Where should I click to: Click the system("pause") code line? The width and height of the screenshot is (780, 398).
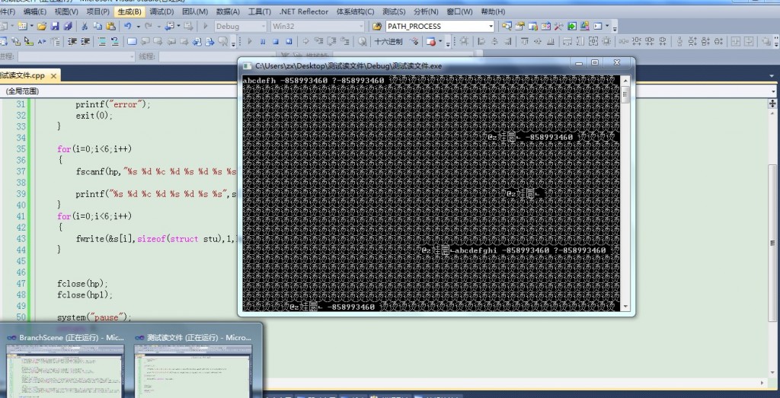pyautogui.click(x=94, y=317)
